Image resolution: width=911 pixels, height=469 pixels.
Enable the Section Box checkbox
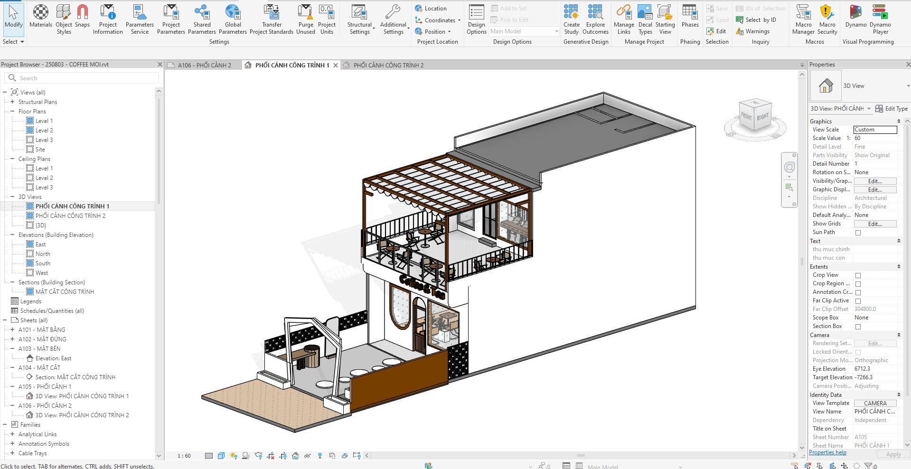(x=858, y=327)
